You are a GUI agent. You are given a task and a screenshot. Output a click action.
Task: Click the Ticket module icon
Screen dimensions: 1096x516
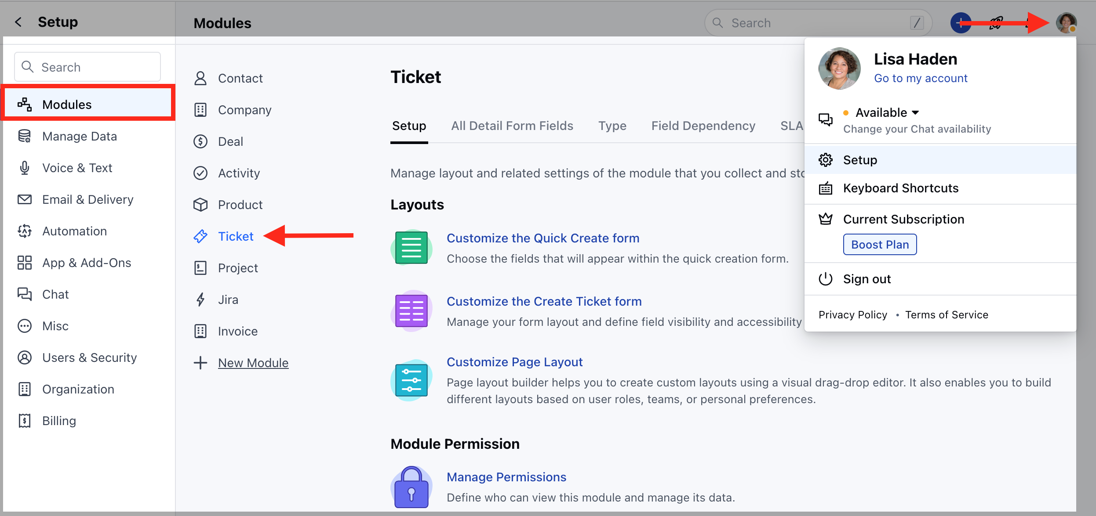coord(200,236)
